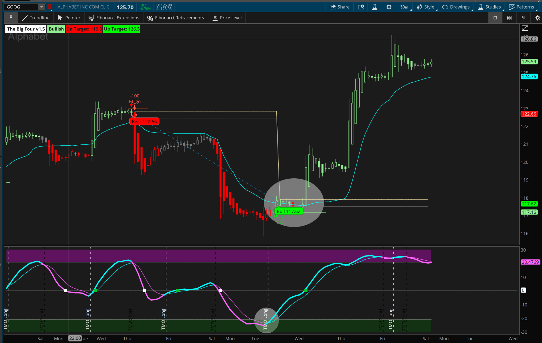Switch to the chart grid layout
Screen dimensions: 542x343
tap(509, 18)
